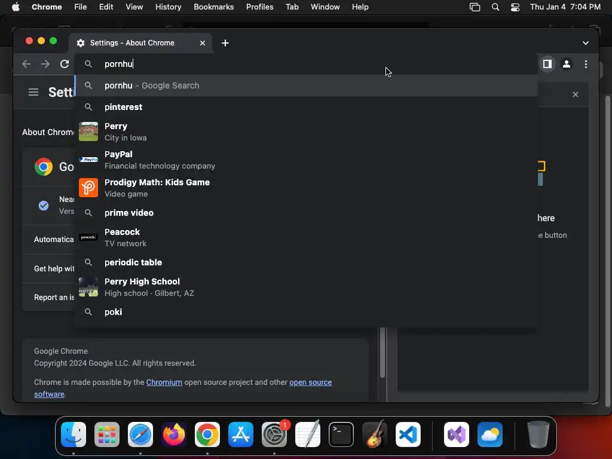This screenshot has width=612, height=459.
Task: Open Control Center in menu bar
Action: [x=515, y=7]
